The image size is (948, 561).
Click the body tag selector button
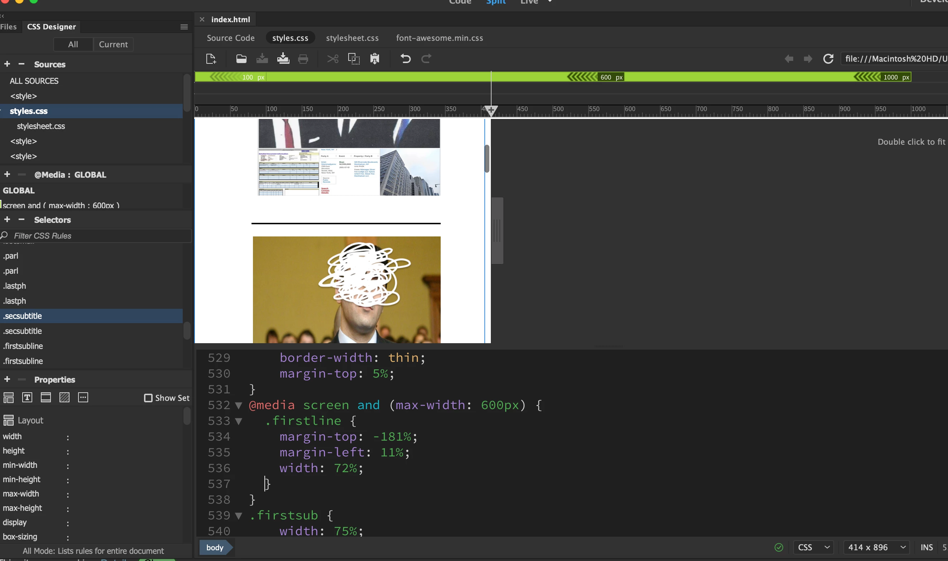point(215,547)
